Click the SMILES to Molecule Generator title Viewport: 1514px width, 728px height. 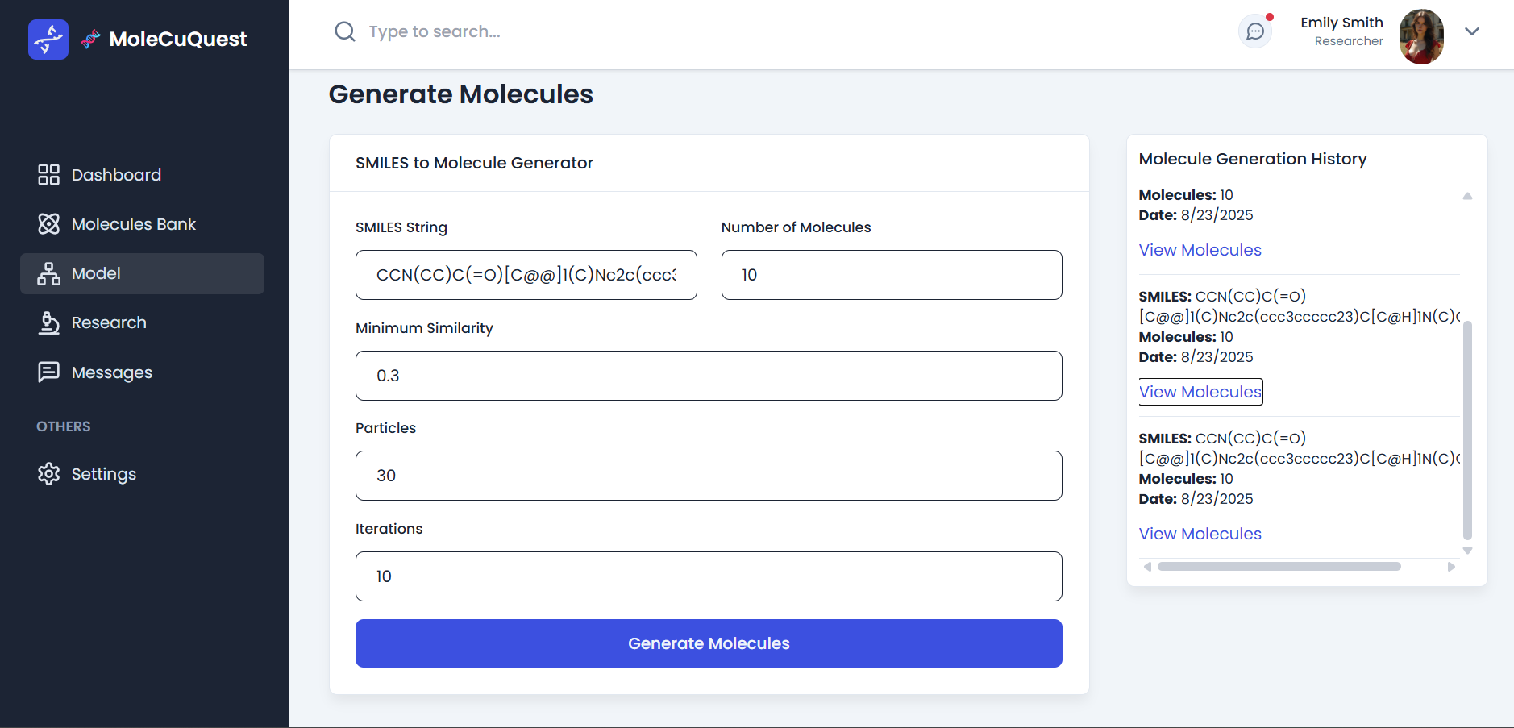(x=474, y=163)
